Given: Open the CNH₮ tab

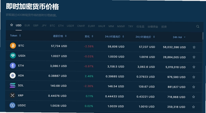Looking at the screenshot, I should 81,26.
